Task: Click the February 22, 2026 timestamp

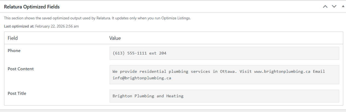Action: [x=57, y=26]
